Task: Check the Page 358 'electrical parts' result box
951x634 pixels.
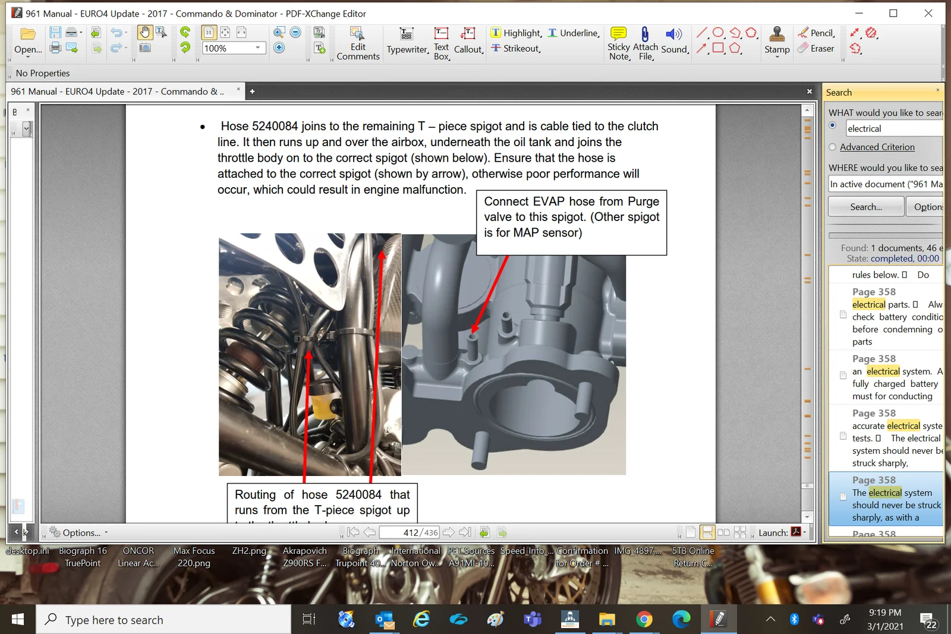Action: coord(843,314)
